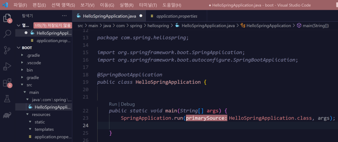Switch to application.properties editor tab
338x142 pixels.
click(x=177, y=16)
